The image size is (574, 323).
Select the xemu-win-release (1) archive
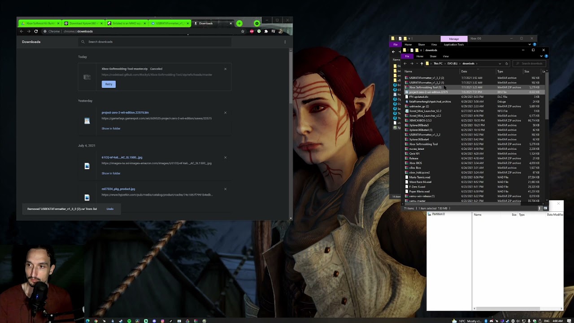pos(422,196)
